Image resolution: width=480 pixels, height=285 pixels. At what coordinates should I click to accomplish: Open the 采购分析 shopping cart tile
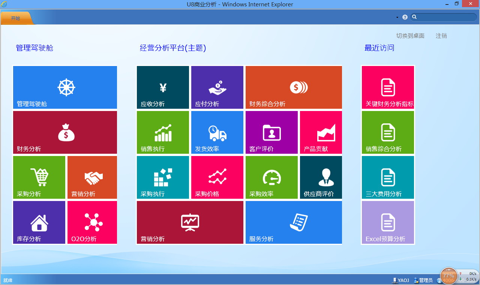coord(39,177)
